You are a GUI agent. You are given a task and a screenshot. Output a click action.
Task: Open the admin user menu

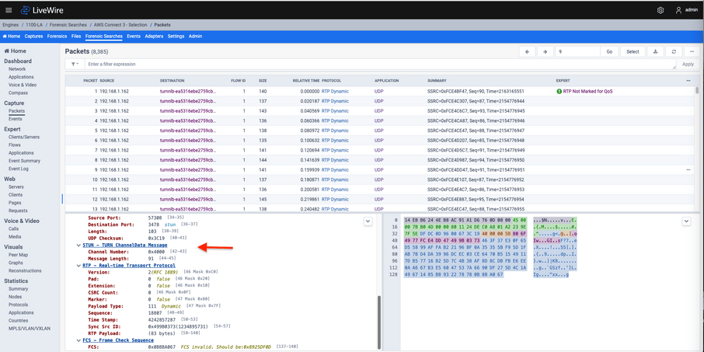(686, 10)
